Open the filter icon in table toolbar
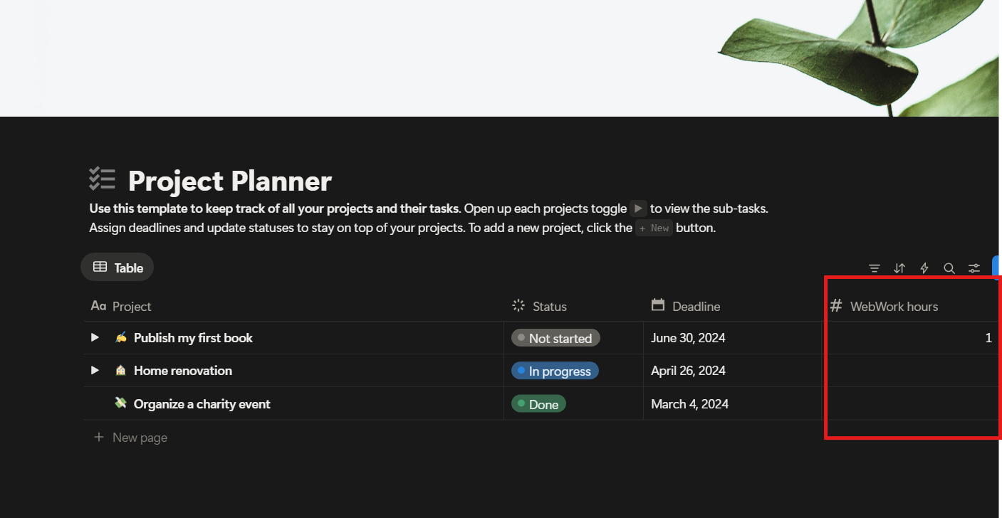 [x=875, y=268]
